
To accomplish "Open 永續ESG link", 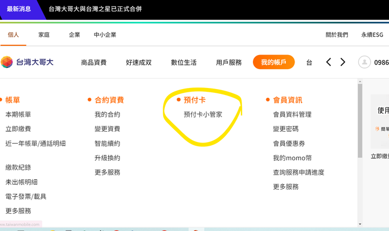I will (372, 35).
